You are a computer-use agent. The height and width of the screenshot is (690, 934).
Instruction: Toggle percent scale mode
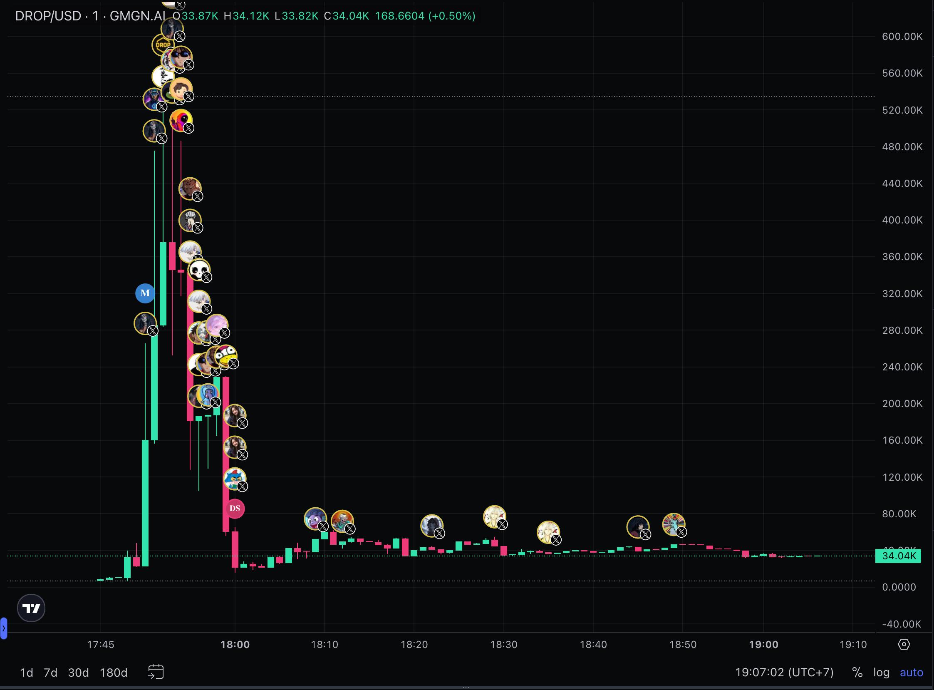pyautogui.click(x=857, y=673)
